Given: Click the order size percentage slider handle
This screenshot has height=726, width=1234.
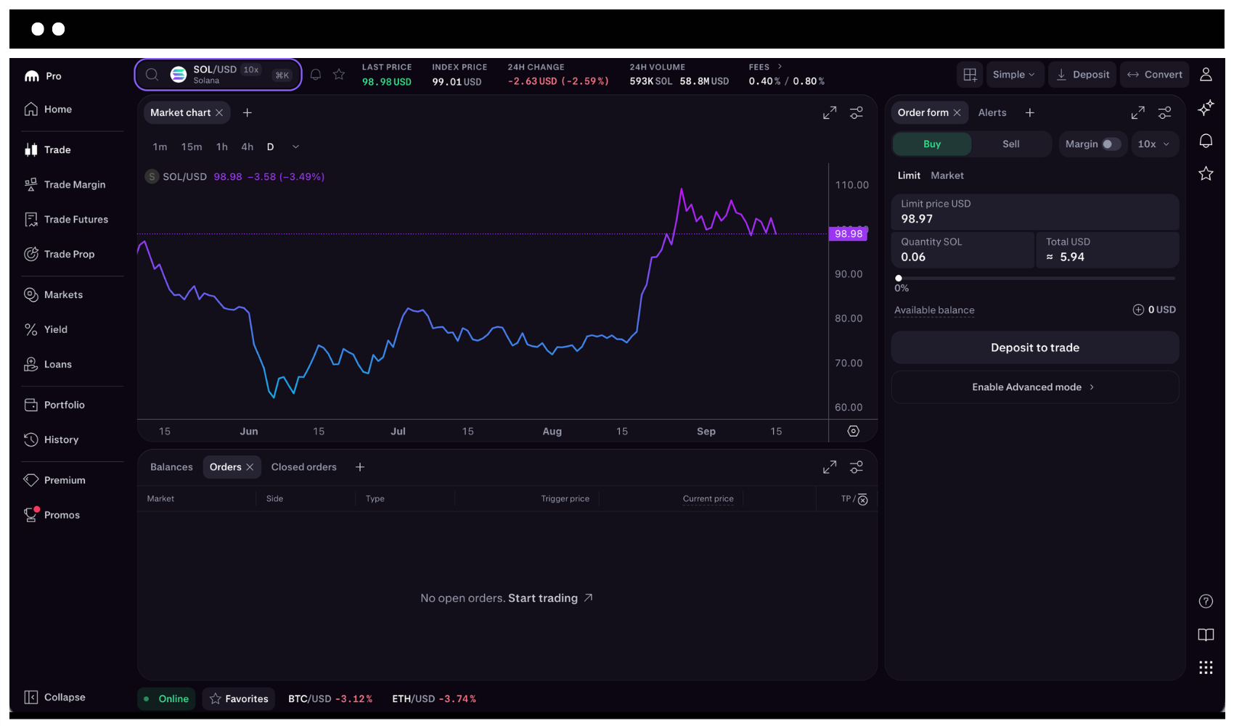Looking at the screenshot, I should (x=899, y=279).
